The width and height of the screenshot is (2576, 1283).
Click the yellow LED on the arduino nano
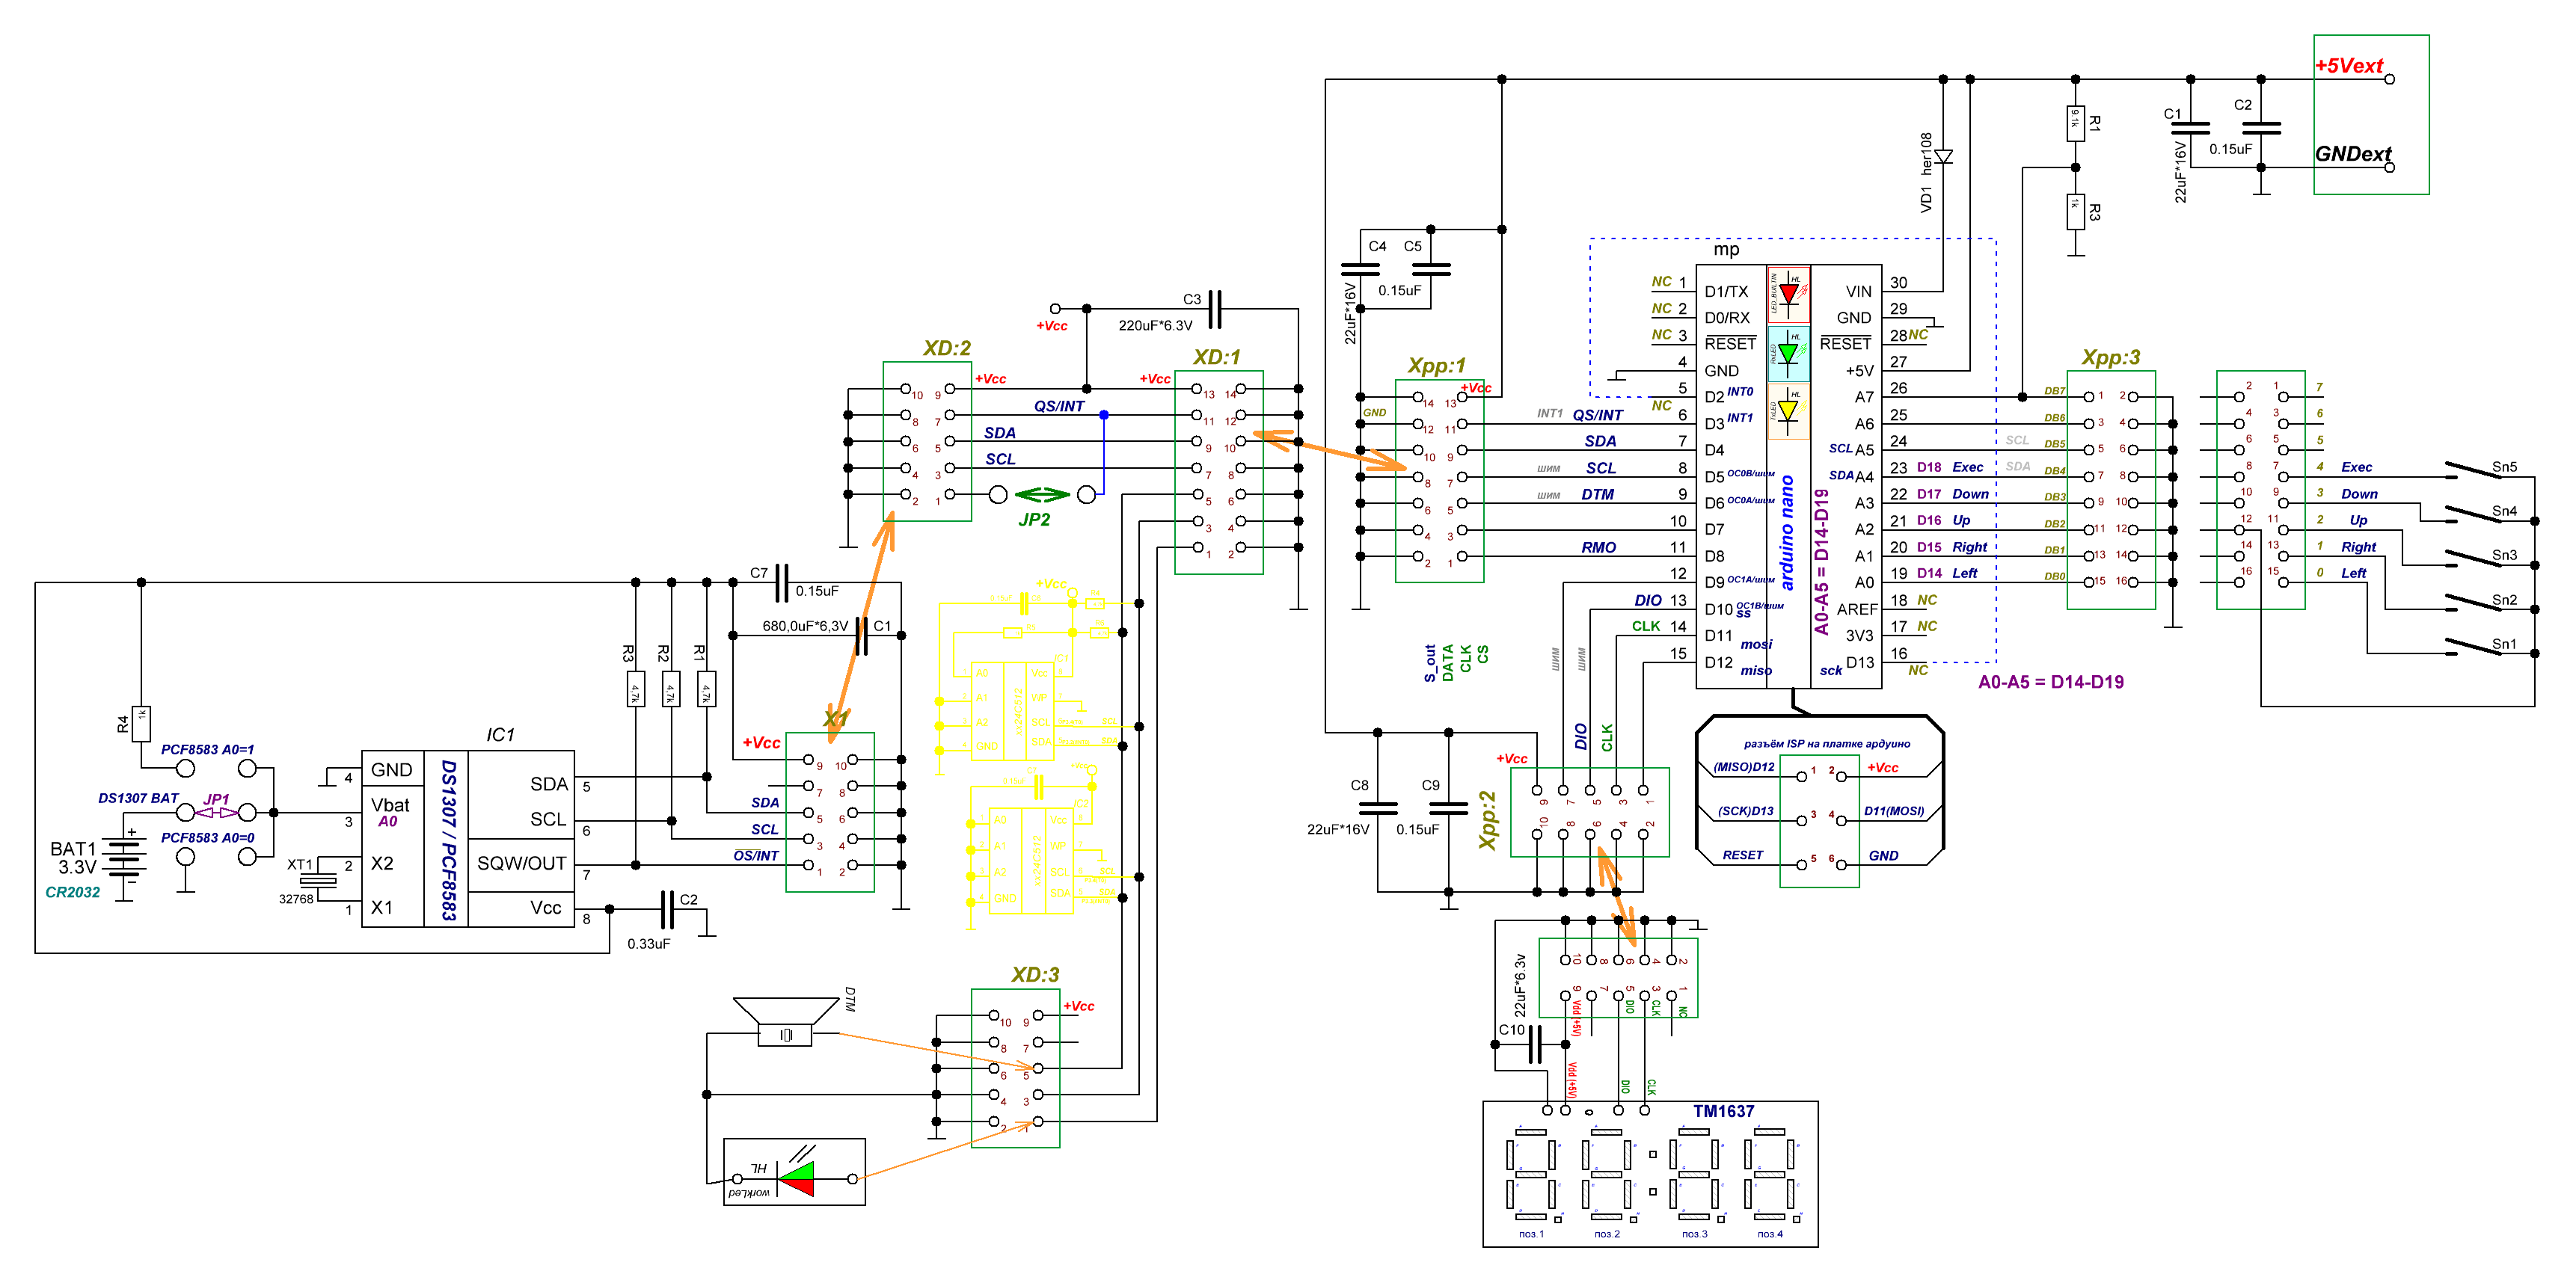pyautogui.click(x=1789, y=410)
